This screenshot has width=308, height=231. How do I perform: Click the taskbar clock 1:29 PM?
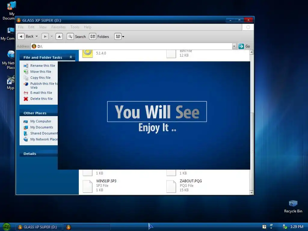tap(297, 227)
